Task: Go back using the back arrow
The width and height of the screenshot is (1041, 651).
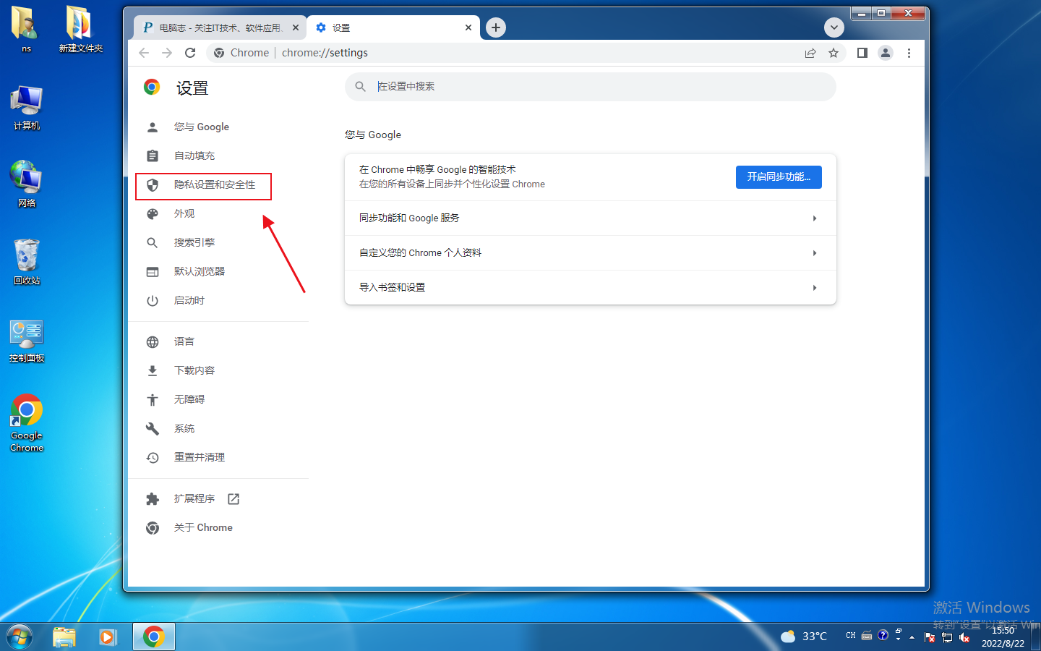Action: pyautogui.click(x=144, y=53)
